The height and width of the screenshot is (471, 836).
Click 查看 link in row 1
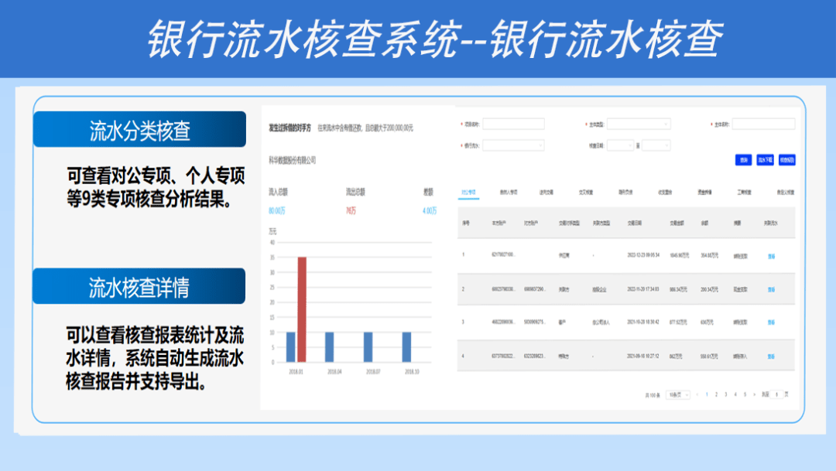771,256
